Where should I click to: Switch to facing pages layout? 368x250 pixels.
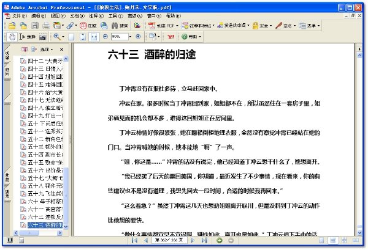(356, 240)
